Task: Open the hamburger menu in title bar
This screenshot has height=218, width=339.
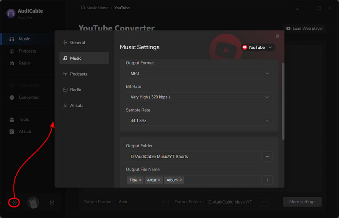Action: pos(297,8)
